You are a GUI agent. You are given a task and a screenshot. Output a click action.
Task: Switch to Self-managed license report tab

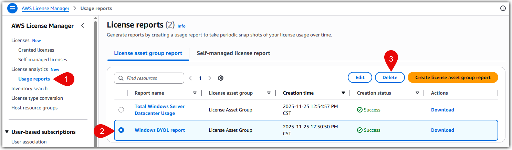point(233,53)
